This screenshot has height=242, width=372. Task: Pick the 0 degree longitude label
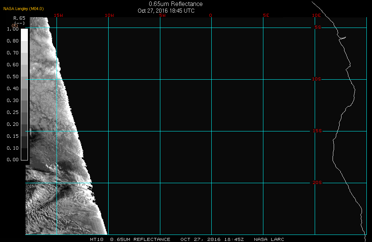click(211, 15)
